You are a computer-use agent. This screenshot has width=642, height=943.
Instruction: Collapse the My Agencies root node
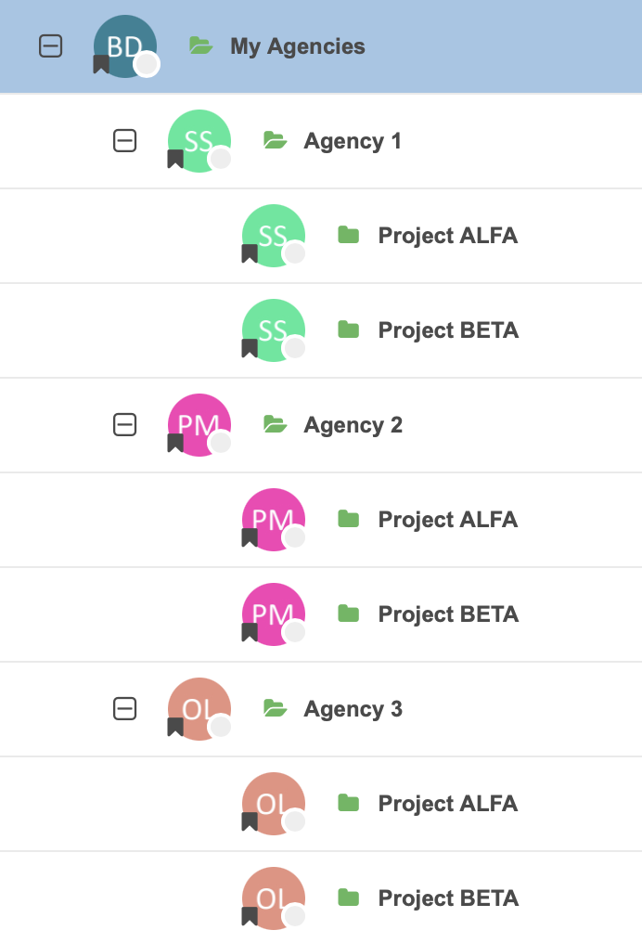click(50, 46)
